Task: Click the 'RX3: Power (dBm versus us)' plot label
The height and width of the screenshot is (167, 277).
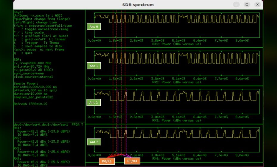Action: 177,120
